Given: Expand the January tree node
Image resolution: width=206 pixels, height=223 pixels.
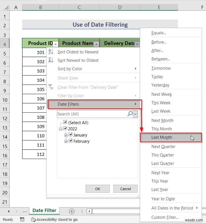Looking at the screenshot, I should (x=66, y=135).
